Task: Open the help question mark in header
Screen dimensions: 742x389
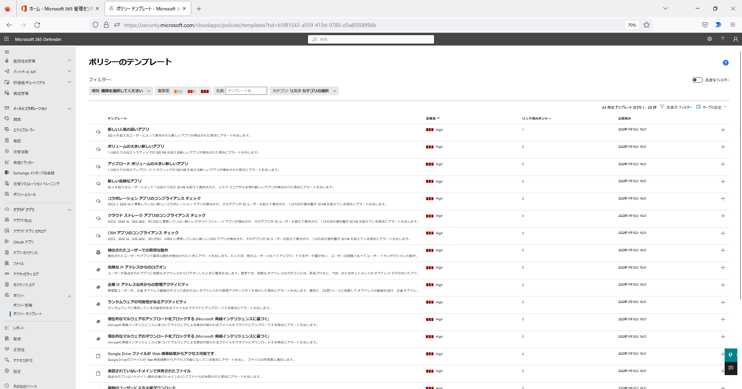Action: (x=722, y=39)
